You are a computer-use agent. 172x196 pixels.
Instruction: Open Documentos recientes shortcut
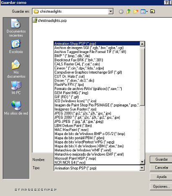point(16,28)
